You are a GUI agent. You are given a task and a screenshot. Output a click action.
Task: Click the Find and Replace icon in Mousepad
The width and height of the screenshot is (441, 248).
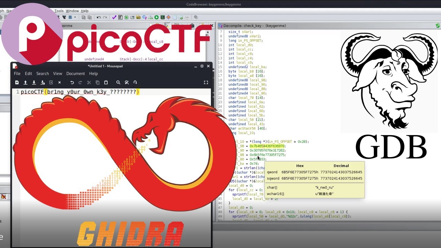[x=127, y=82]
